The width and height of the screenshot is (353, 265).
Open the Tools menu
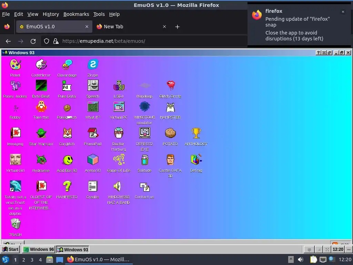[x=99, y=14]
